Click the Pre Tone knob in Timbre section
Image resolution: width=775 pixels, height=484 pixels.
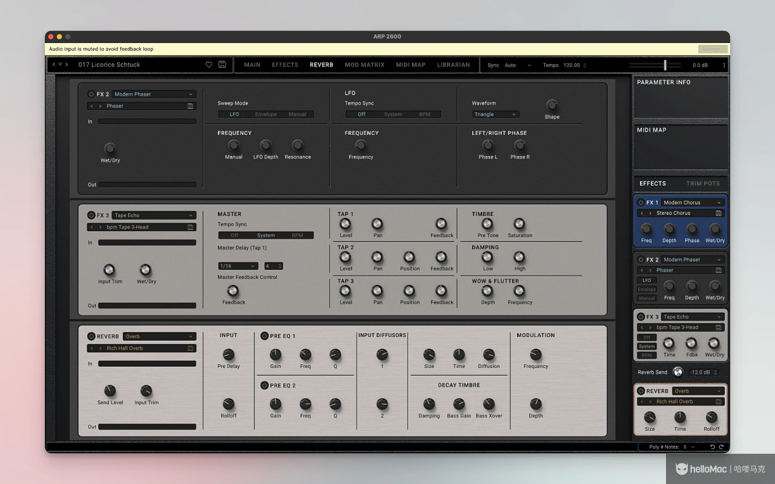[487, 224]
